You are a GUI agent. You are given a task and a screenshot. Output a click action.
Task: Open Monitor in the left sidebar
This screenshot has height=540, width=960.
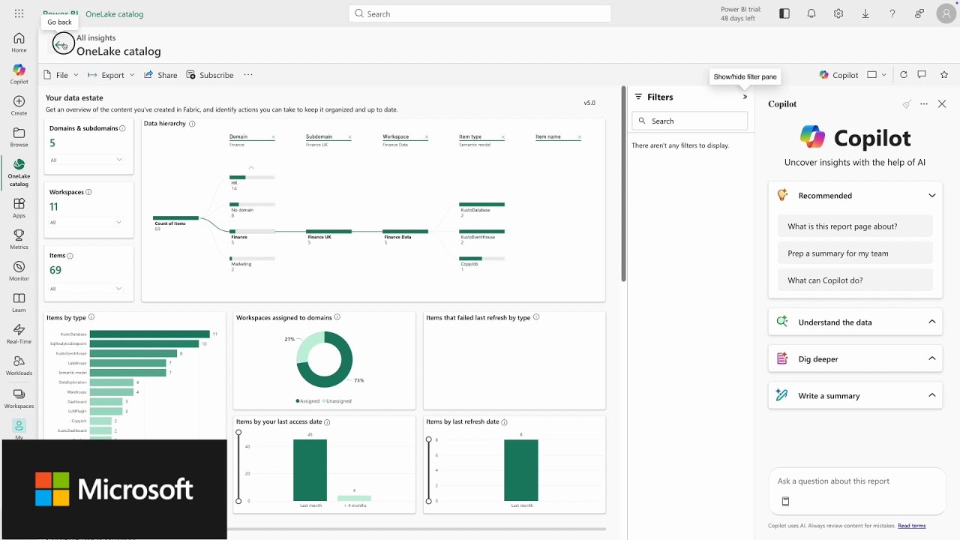[19, 271]
